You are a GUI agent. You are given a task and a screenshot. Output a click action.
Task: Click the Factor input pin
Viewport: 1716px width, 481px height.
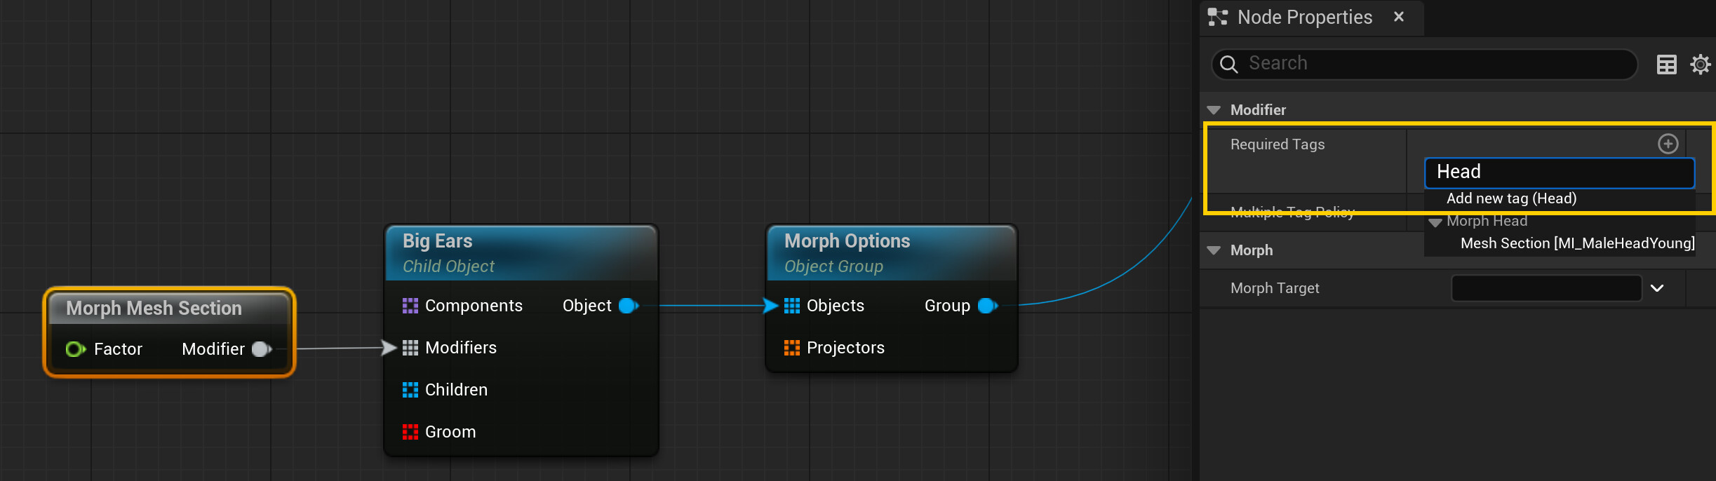pyautogui.click(x=75, y=348)
